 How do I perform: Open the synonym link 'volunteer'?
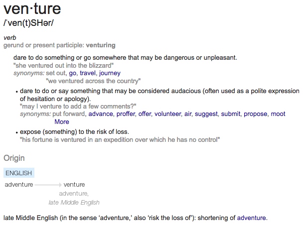(168, 114)
